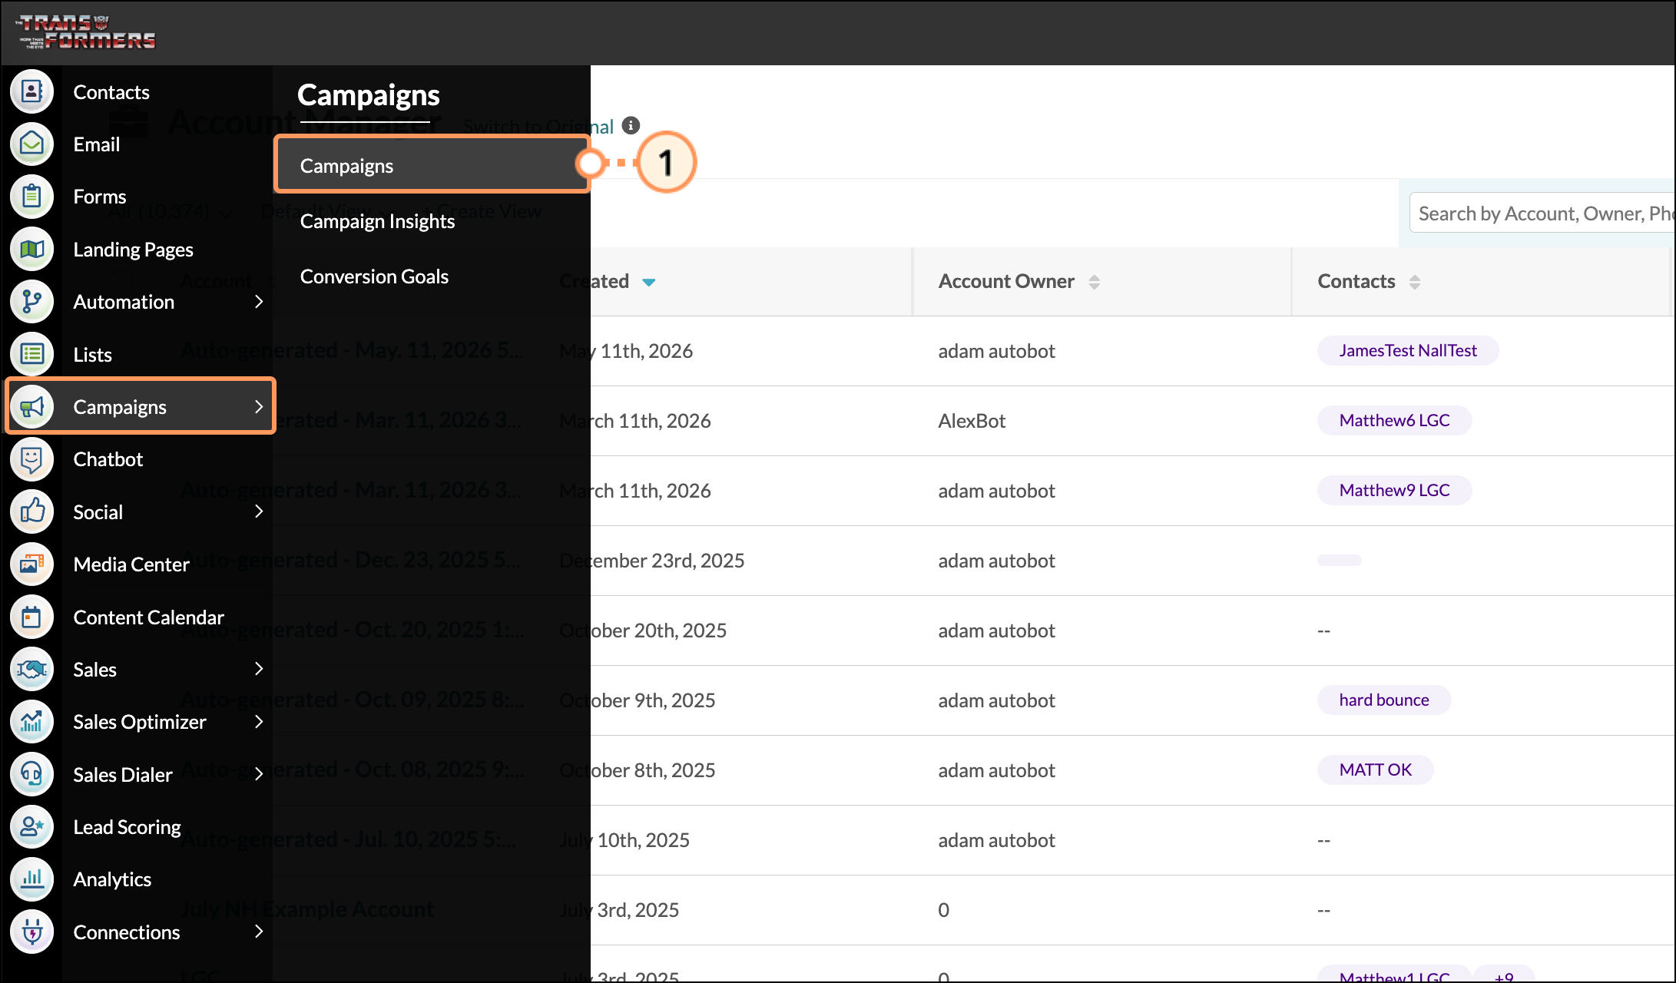1676x983 pixels.
Task: Expand the Campaigns submenu chevron
Action: click(x=259, y=406)
